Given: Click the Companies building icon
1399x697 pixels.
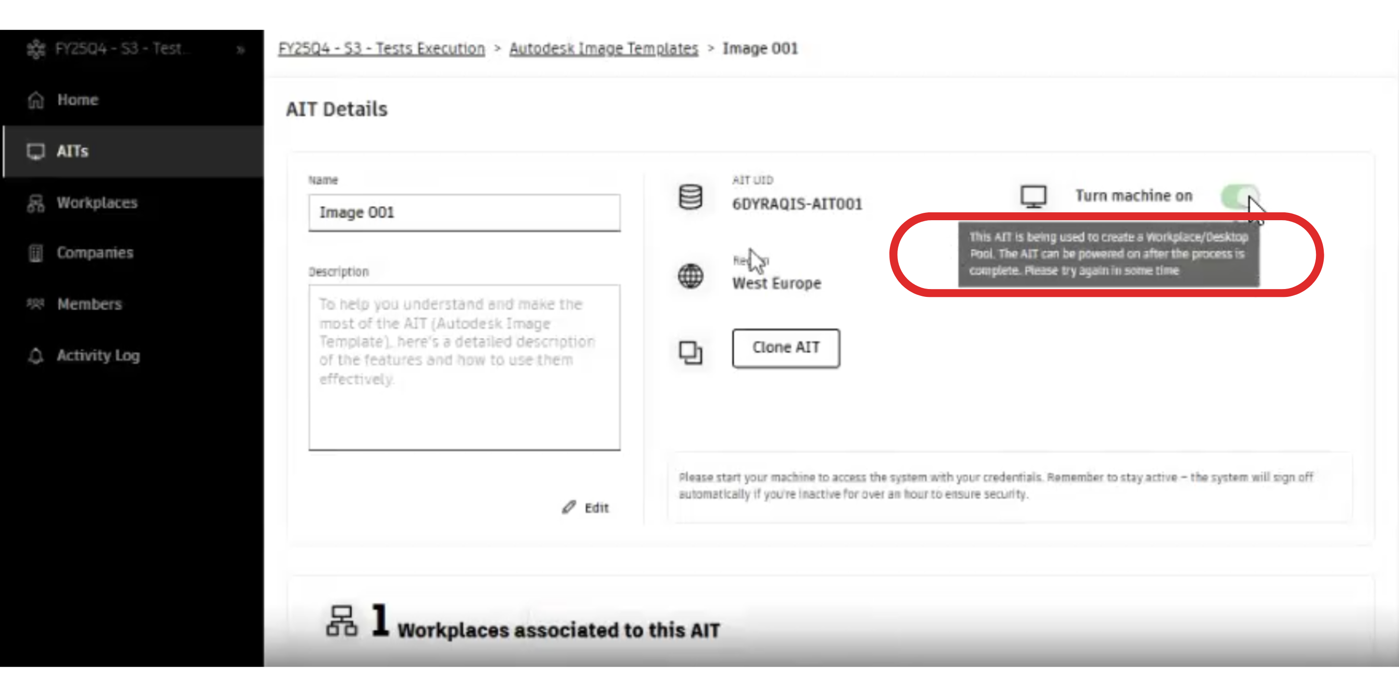Looking at the screenshot, I should tap(36, 253).
